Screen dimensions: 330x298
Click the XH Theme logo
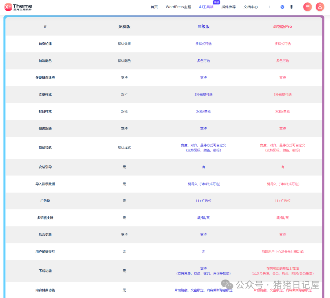coord(18,7)
